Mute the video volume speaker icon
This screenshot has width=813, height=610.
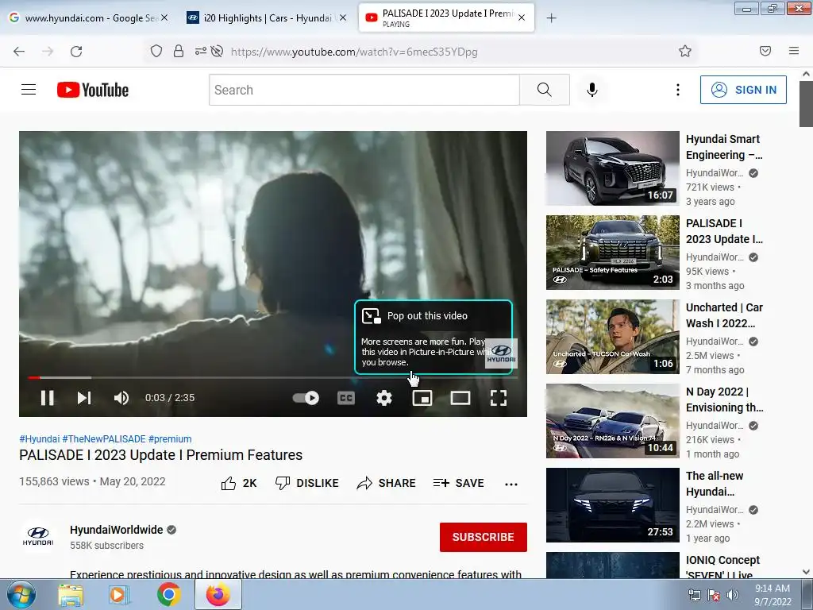click(x=121, y=398)
